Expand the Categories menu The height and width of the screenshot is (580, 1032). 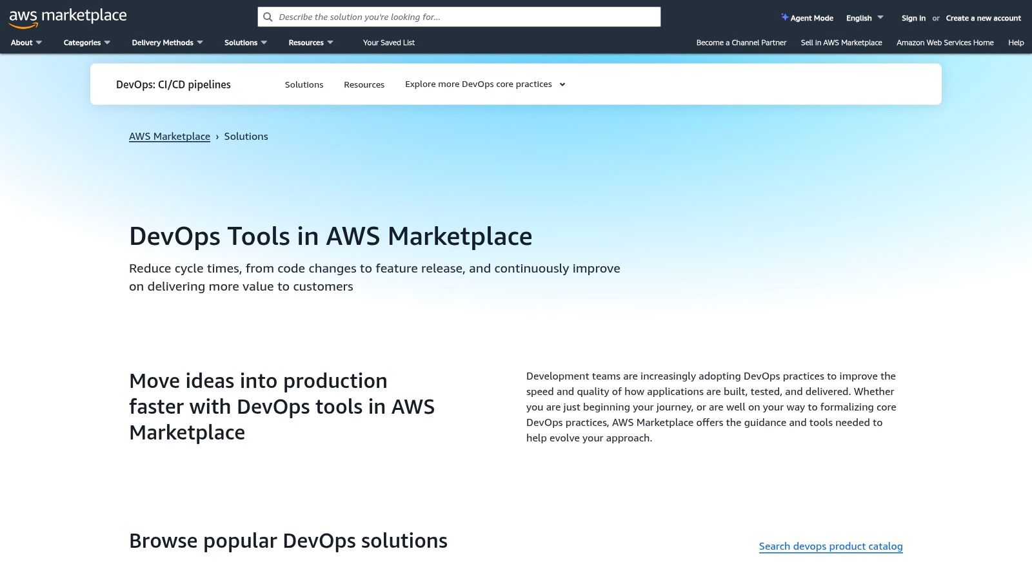click(x=86, y=43)
